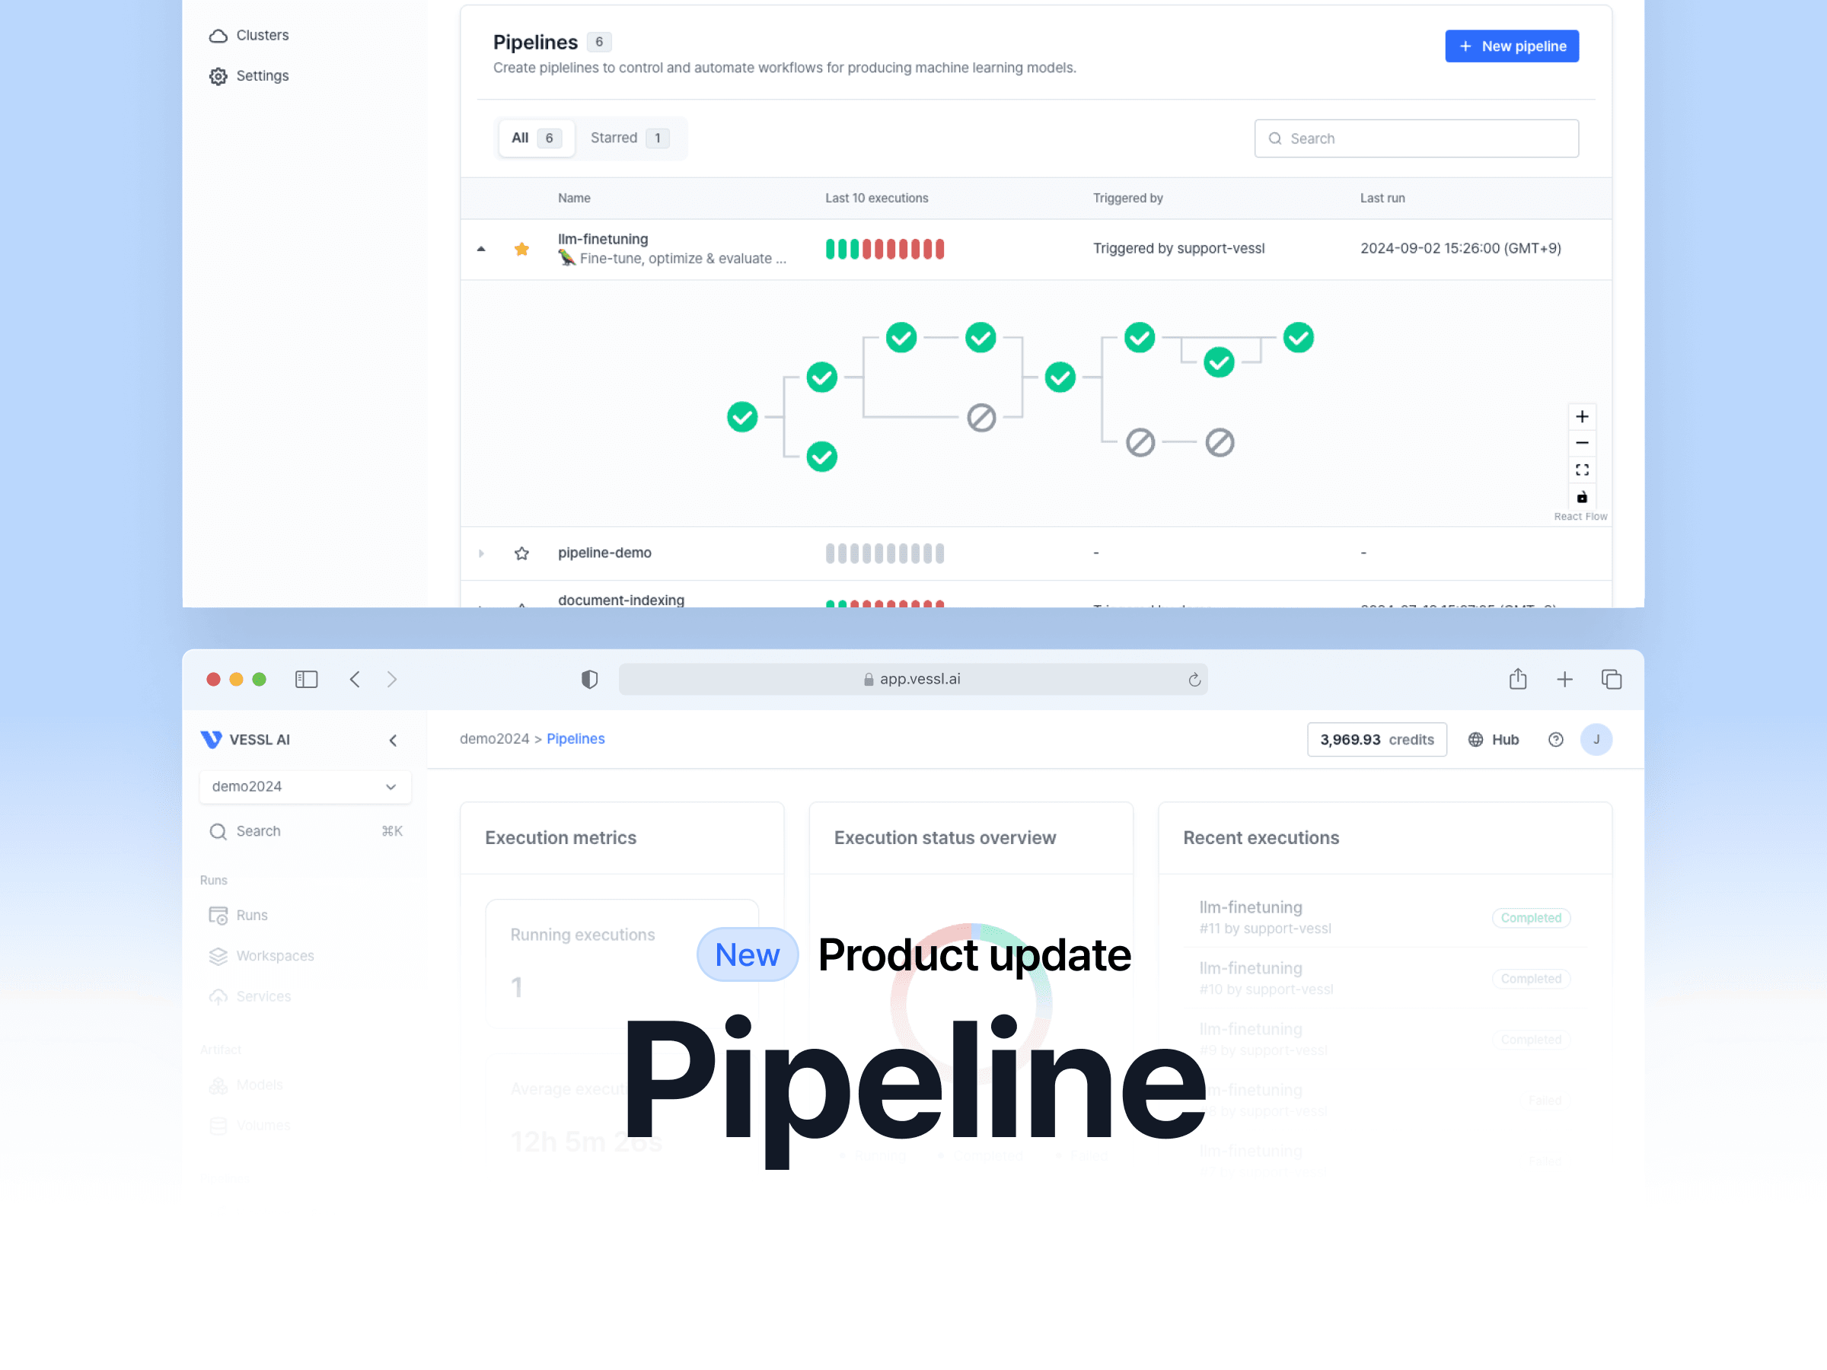Click the fit-to-screen icon on pipeline canvas
This screenshot has height=1370, width=1827.
(1583, 469)
